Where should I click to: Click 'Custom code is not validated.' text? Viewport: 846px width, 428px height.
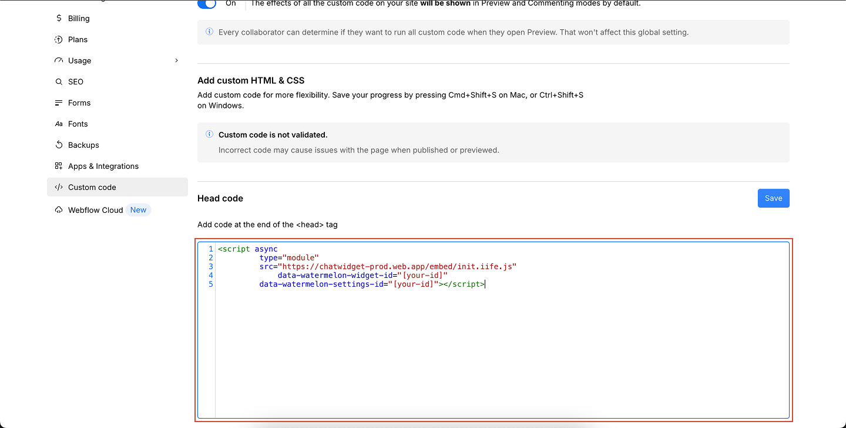(x=273, y=134)
